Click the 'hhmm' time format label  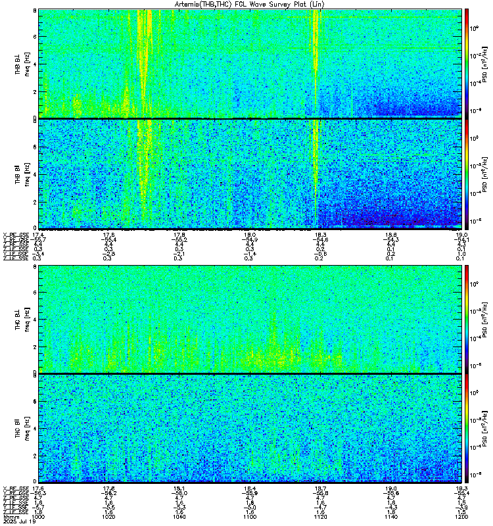coord(11,517)
